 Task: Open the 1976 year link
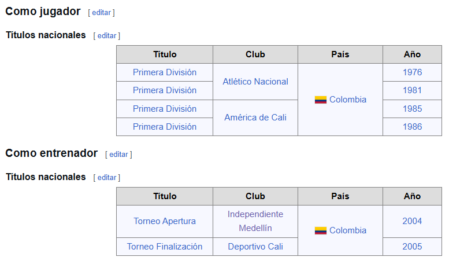coord(413,72)
